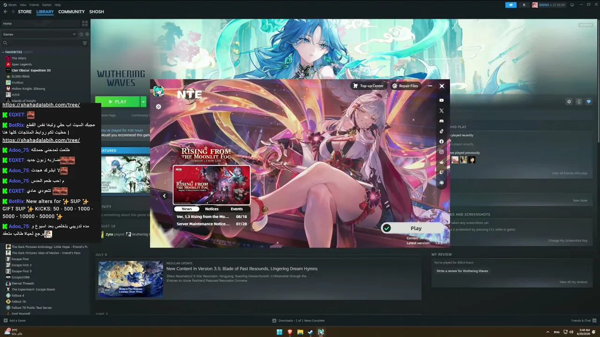Open Friends menu

[x=34, y=5]
